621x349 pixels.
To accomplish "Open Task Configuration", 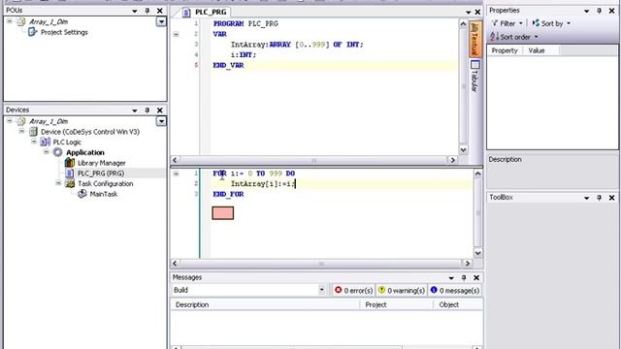I will (x=106, y=183).
